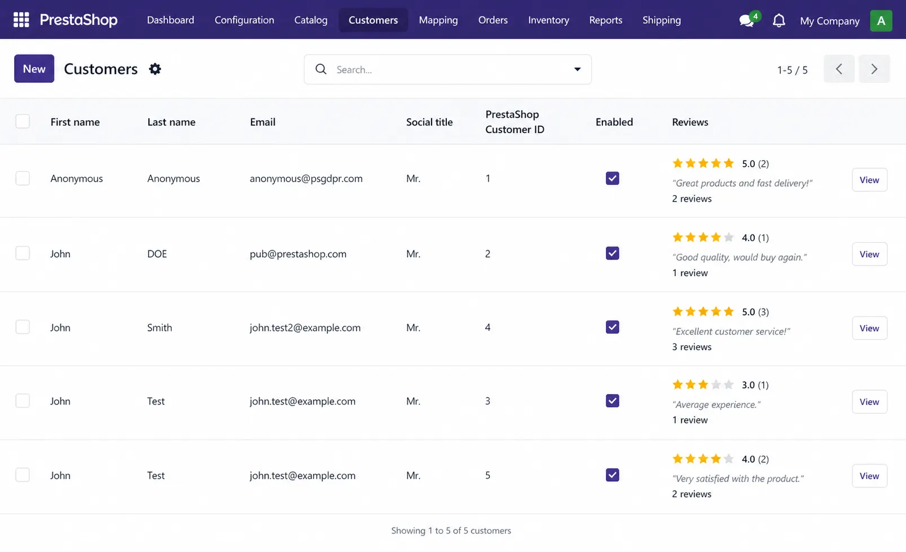Open the apps grid menu icon
Viewport: 906px width, 552px height.
21,20
